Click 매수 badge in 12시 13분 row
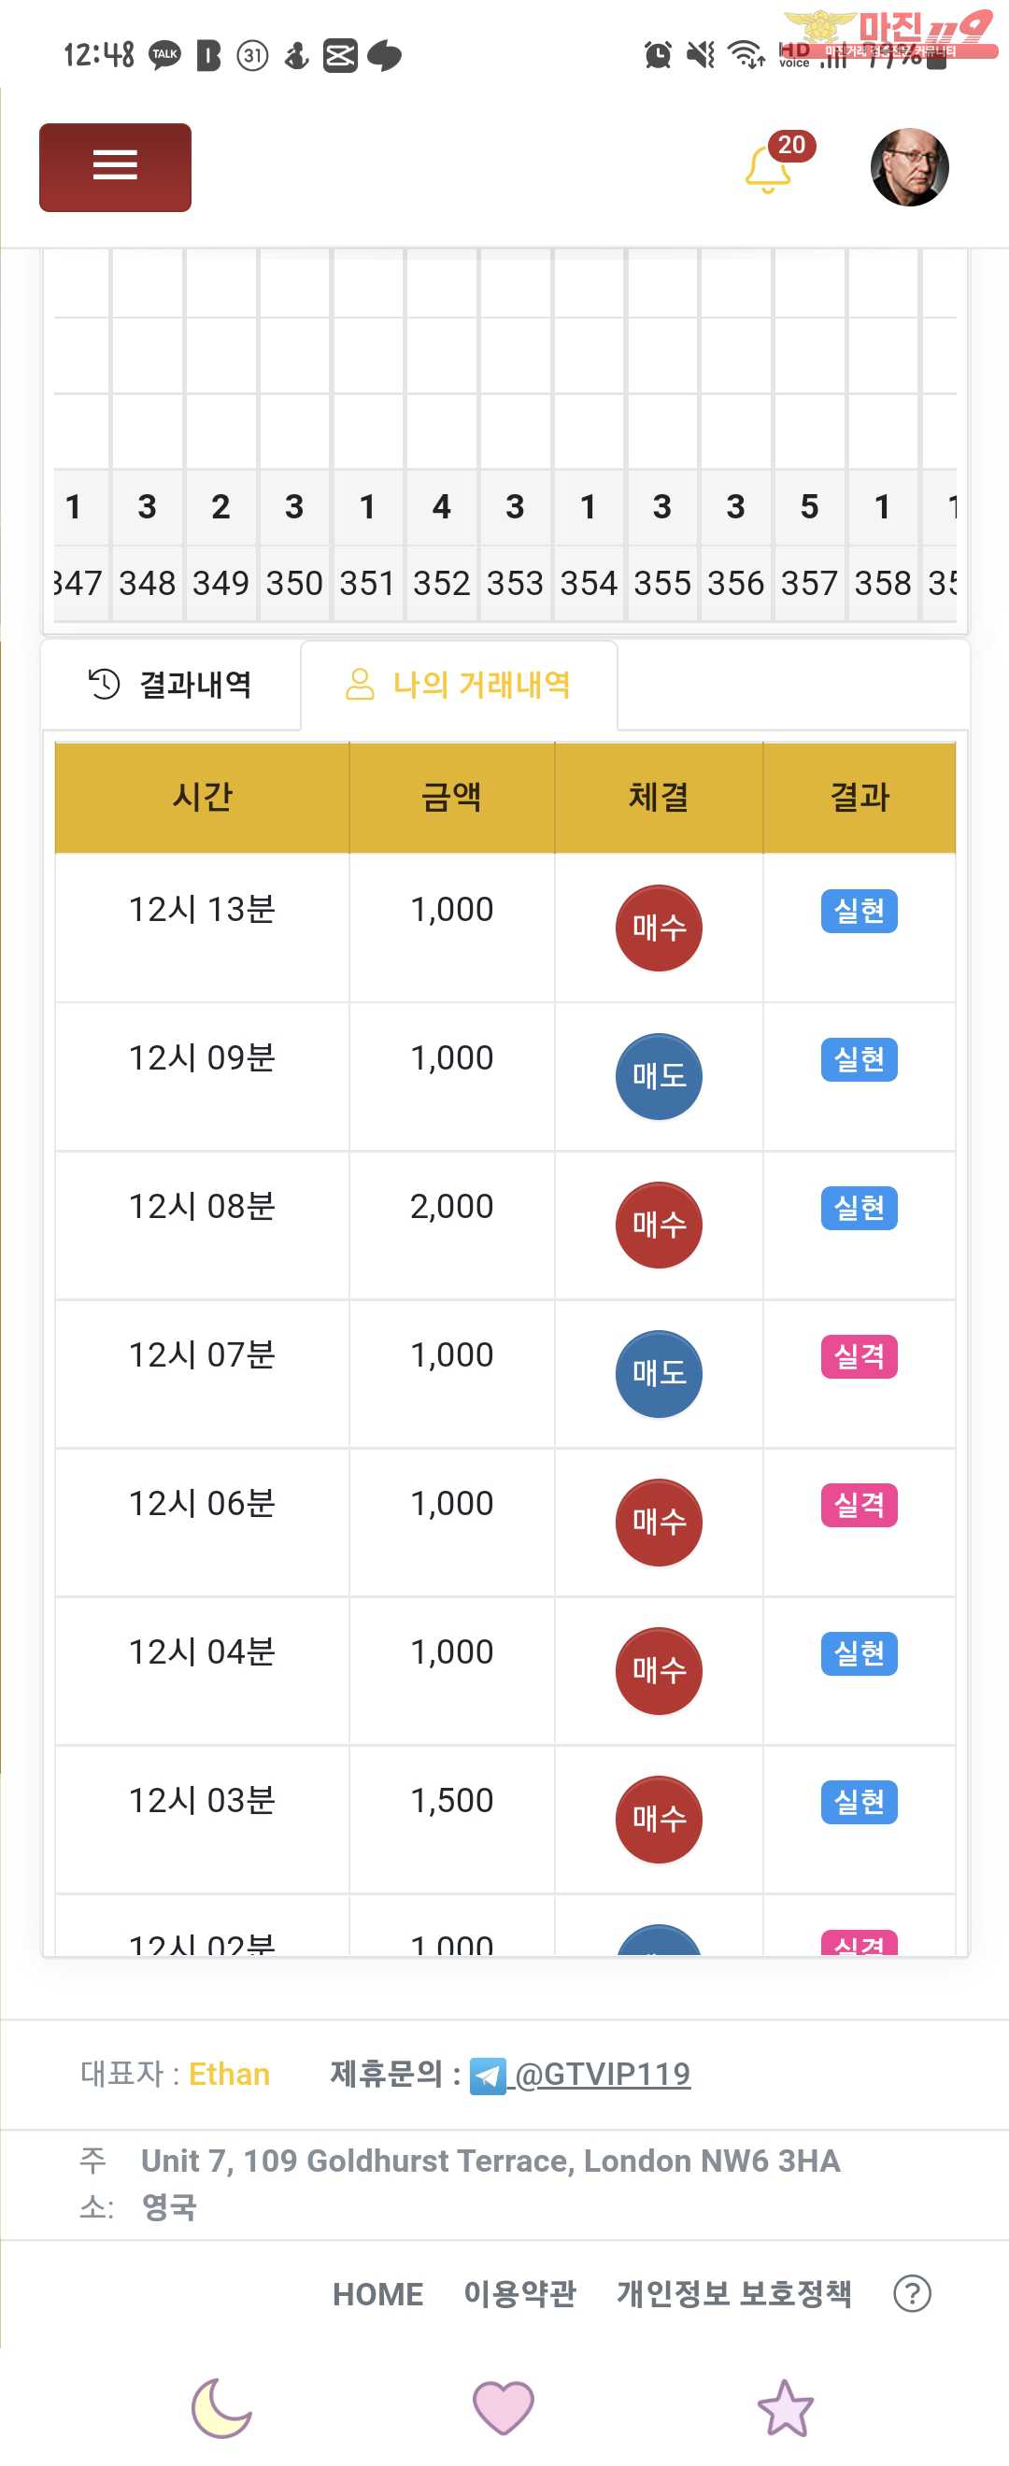The height and width of the screenshot is (2466, 1009). click(659, 928)
